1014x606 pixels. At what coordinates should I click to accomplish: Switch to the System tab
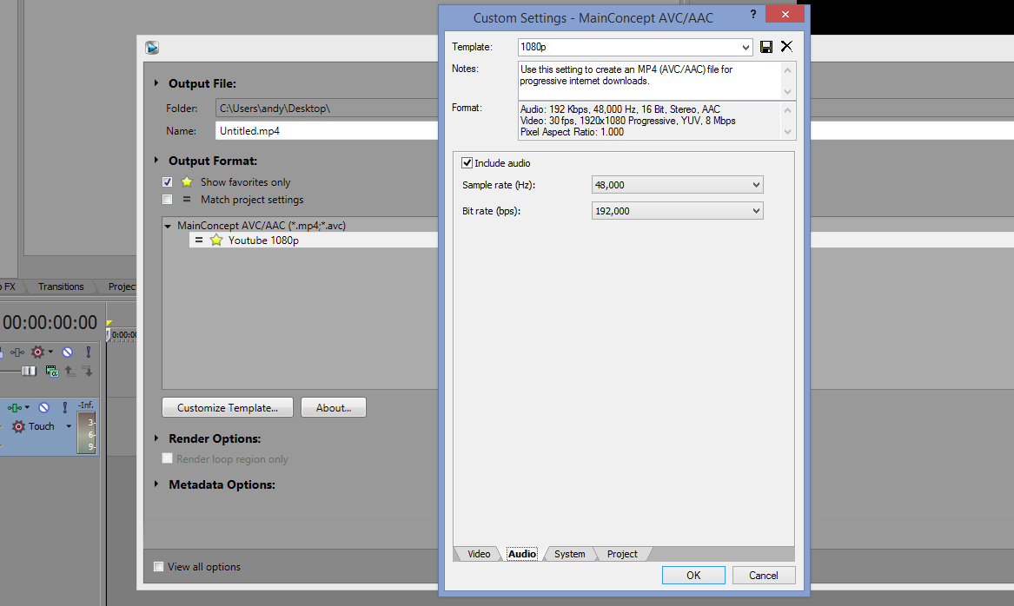(x=570, y=554)
